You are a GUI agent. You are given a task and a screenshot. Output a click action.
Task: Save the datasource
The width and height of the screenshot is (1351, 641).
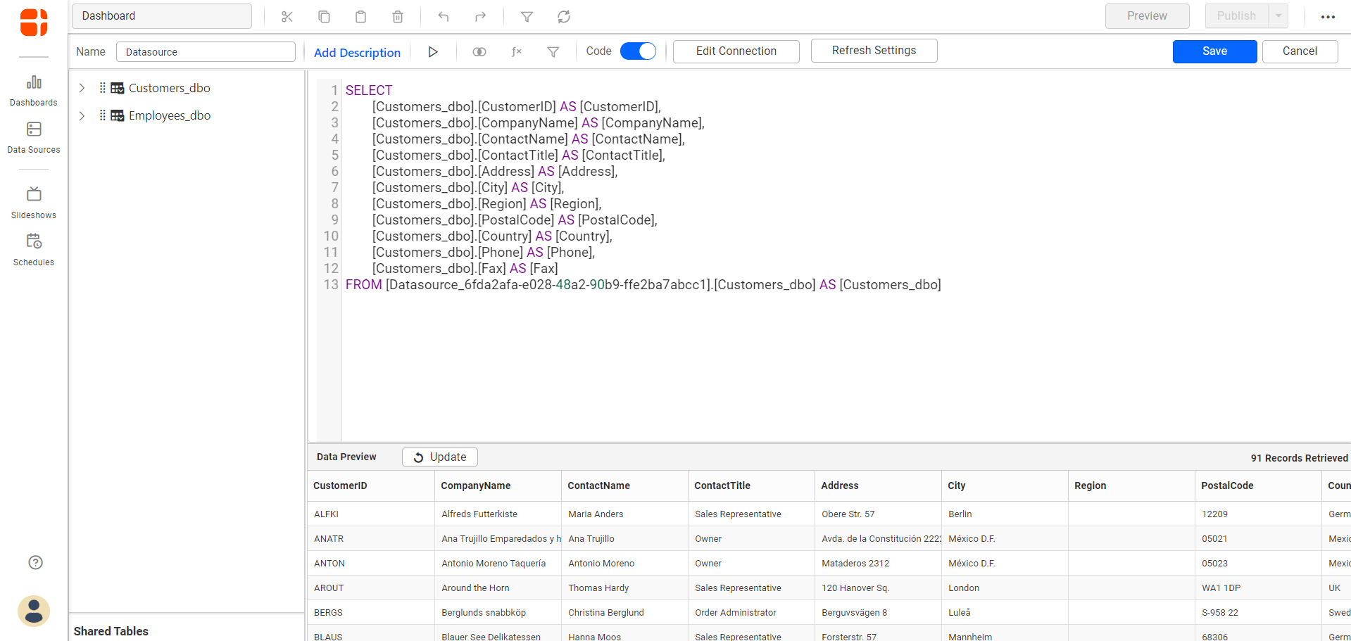(x=1214, y=51)
